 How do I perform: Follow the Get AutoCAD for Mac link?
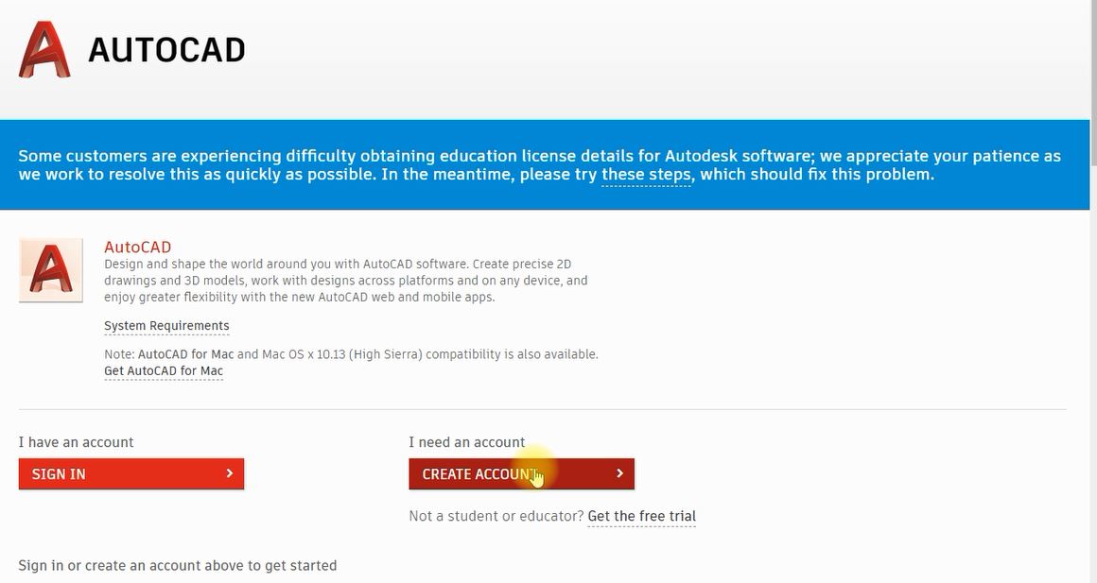(x=164, y=371)
